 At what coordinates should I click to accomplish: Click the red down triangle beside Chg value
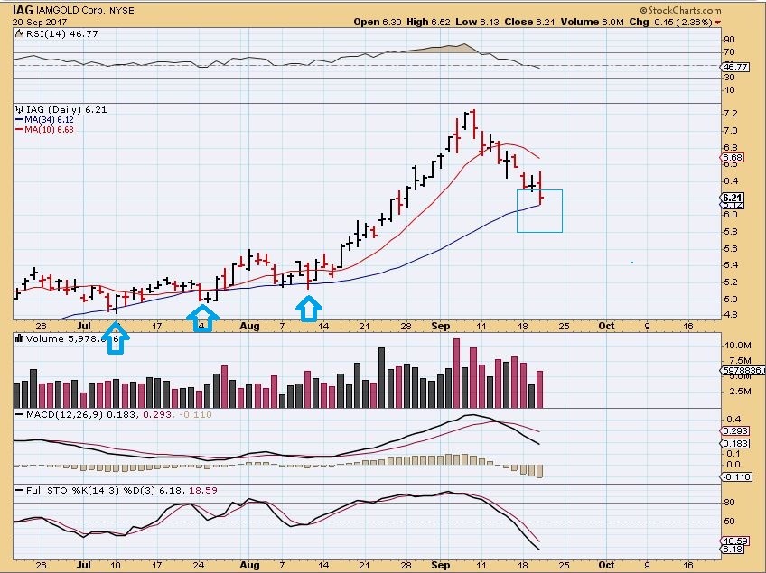[x=718, y=22]
